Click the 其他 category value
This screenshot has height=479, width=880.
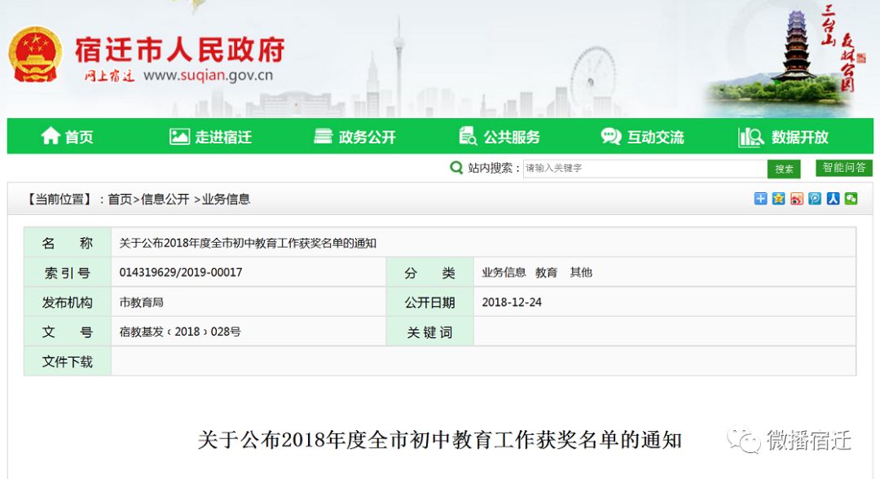pos(581,273)
